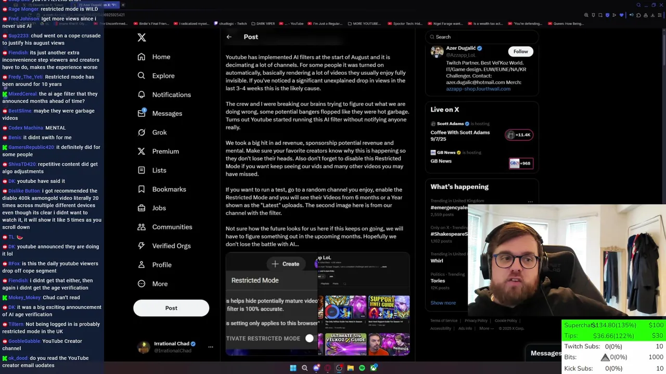Open Spector Tech bookmark

404,23
